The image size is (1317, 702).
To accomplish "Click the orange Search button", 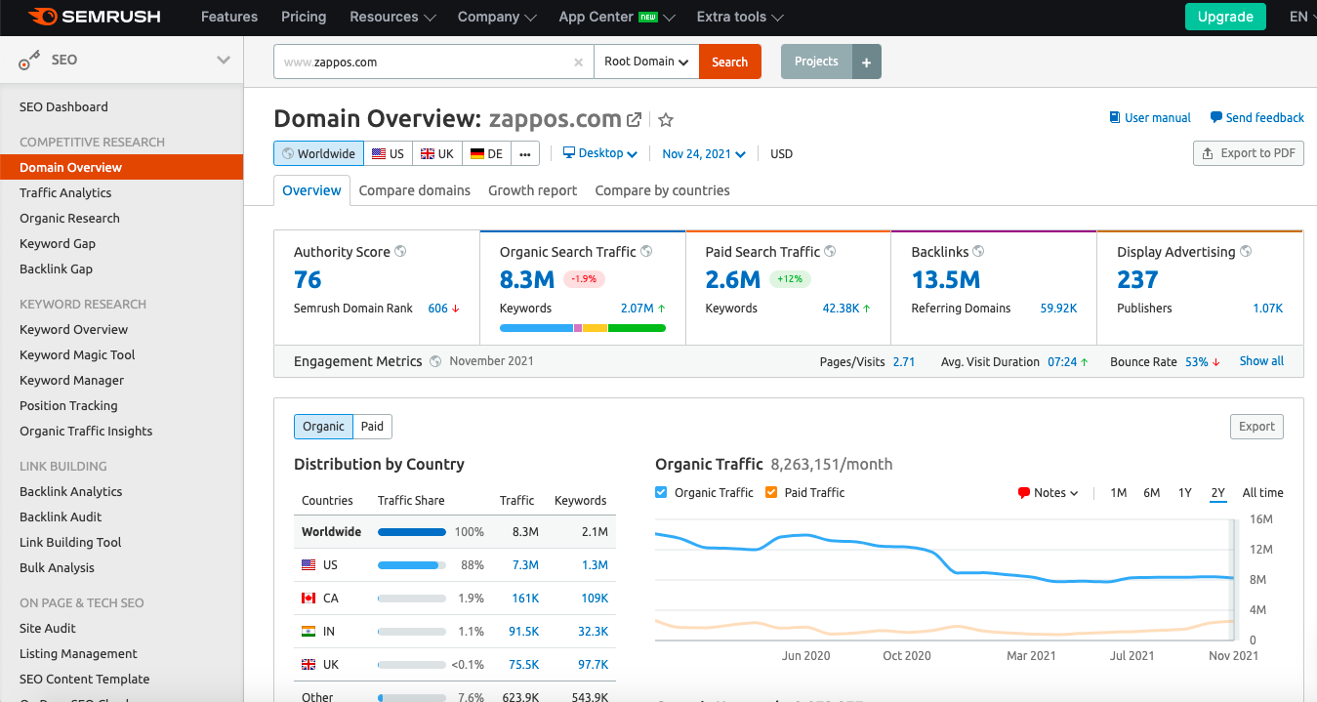I will [729, 62].
